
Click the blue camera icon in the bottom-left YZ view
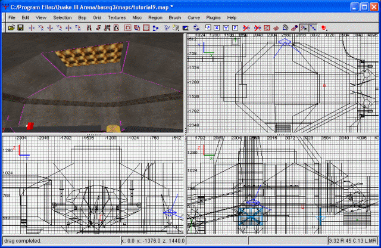tap(170, 213)
